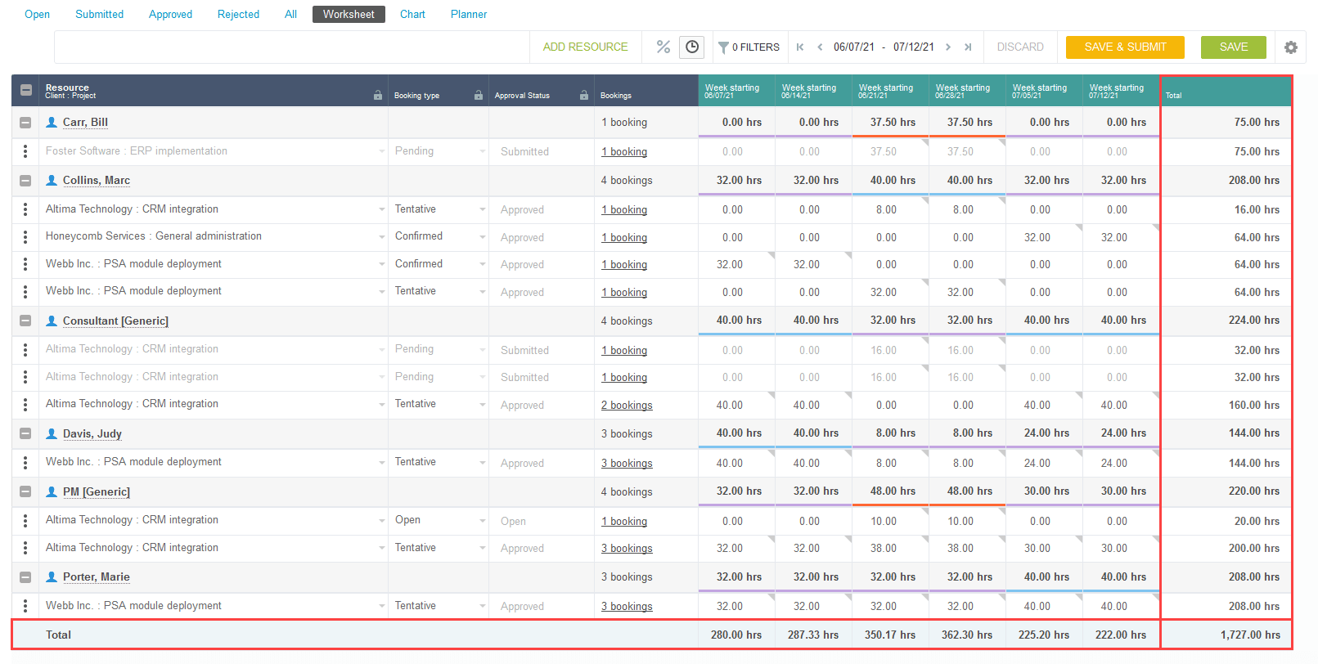Open project dropdown for Porter Webb Inc. row

click(382, 606)
